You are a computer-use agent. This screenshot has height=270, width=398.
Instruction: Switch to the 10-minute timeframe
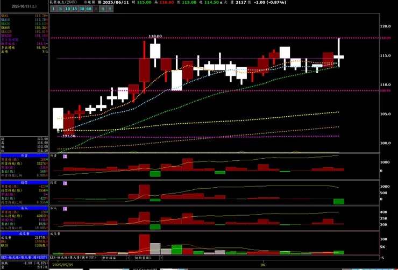pos(68,9)
